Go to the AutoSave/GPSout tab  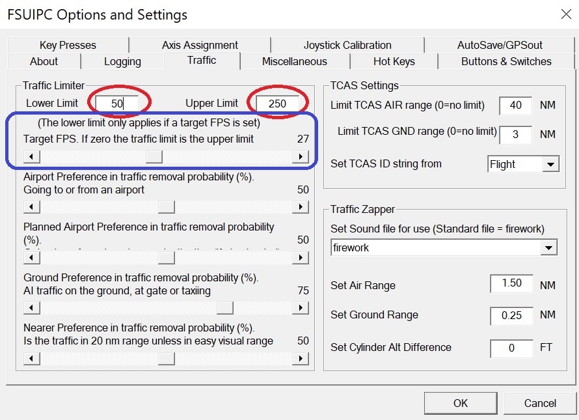coord(500,45)
